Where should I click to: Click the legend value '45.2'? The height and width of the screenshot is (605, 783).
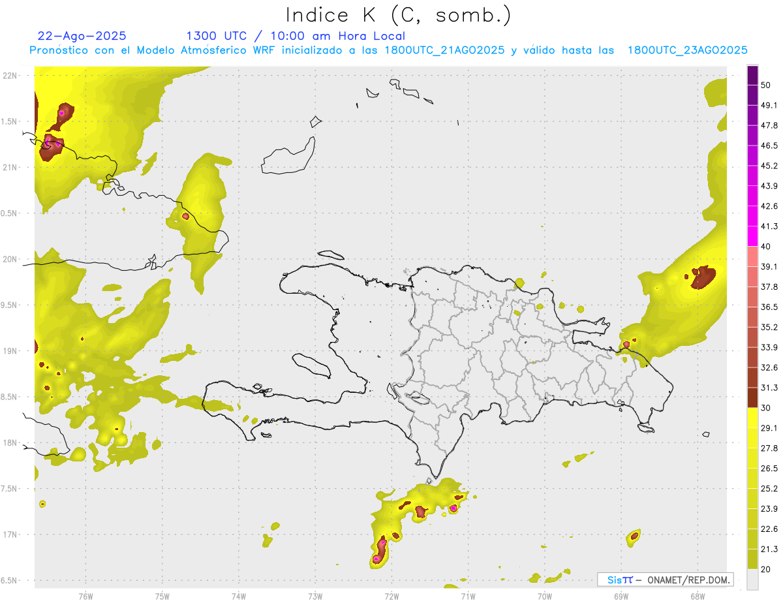click(x=769, y=166)
